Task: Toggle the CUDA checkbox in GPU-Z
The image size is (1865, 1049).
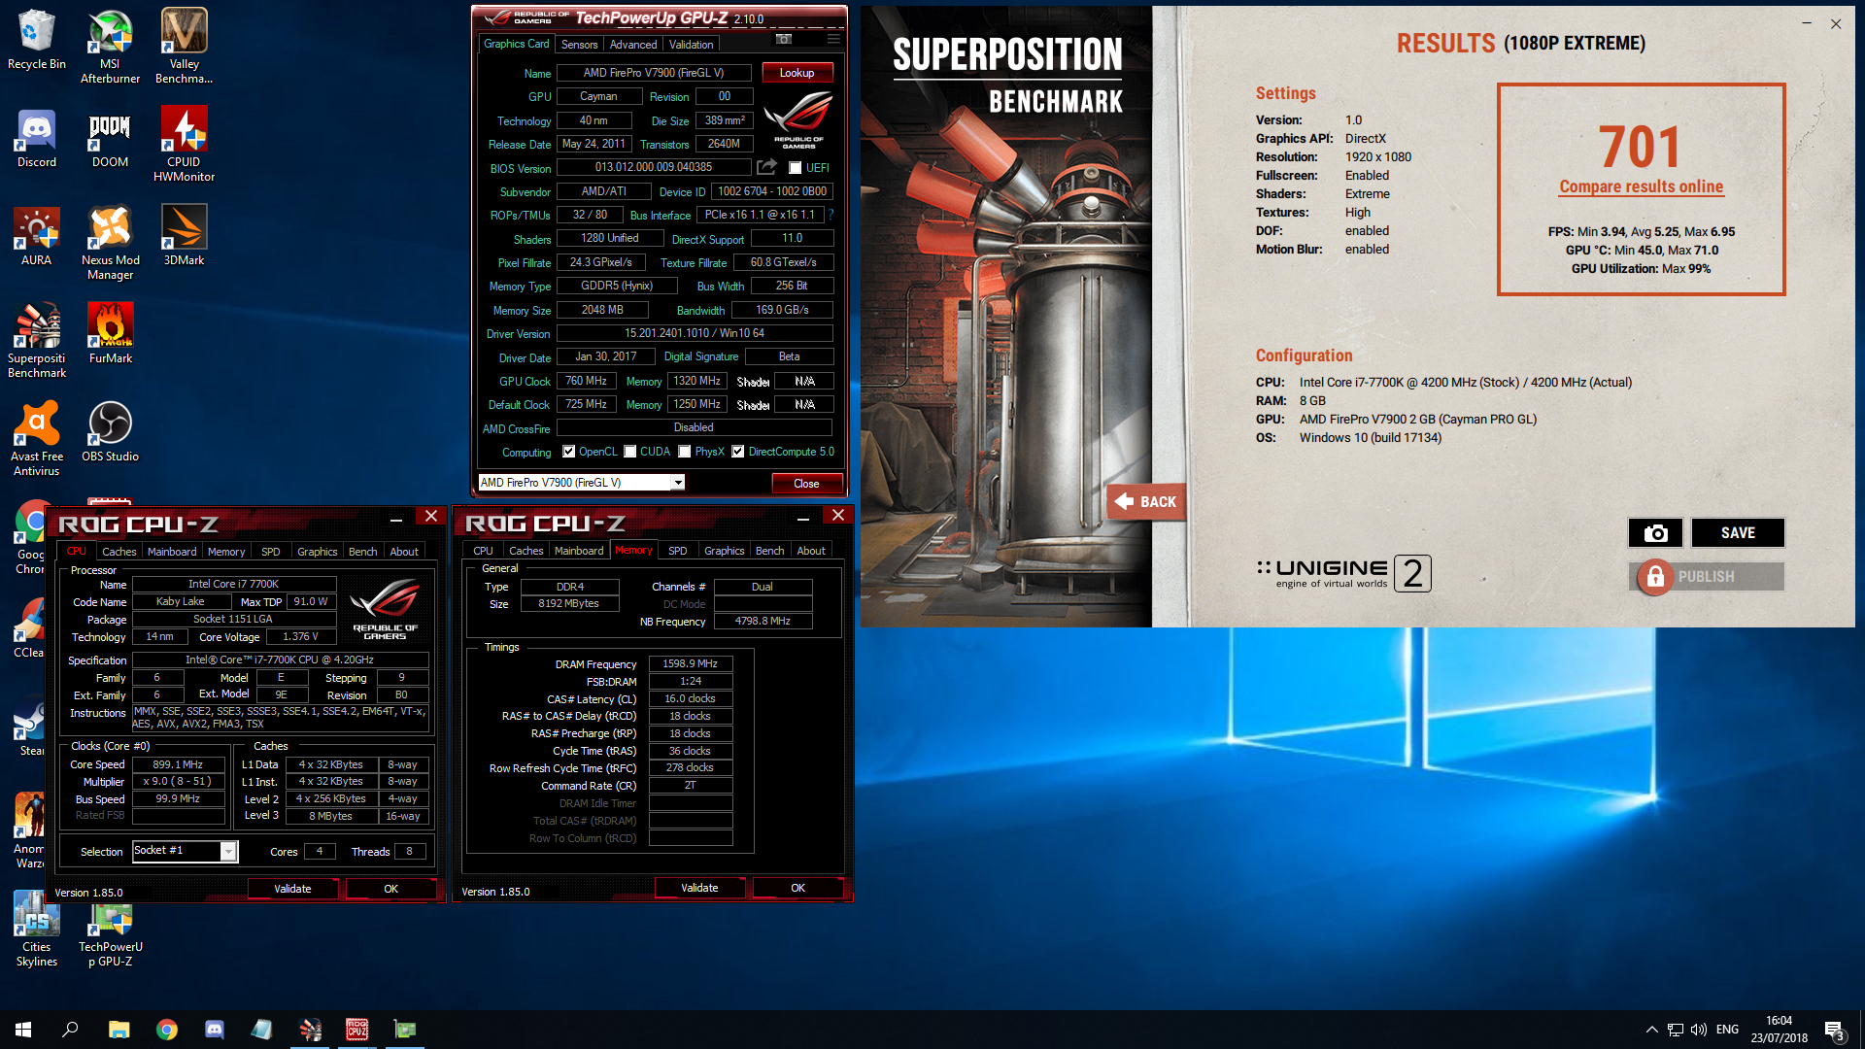Action: coord(630,452)
